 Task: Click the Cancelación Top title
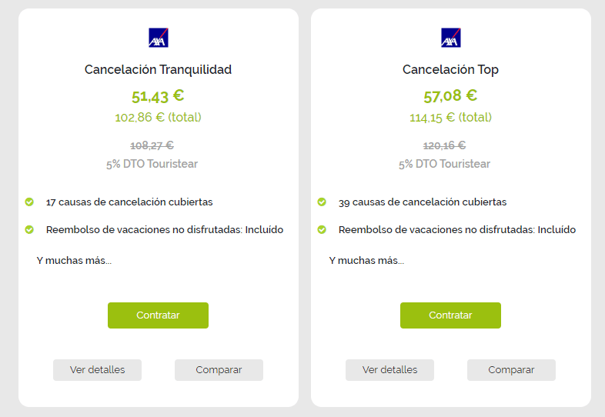[450, 69]
